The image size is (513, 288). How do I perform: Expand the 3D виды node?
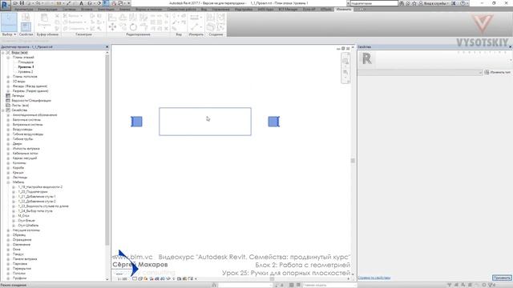click(x=8, y=82)
